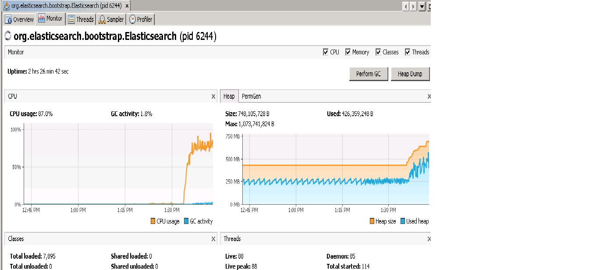Uncheck the Threads checkbox

click(x=408, y=52)
